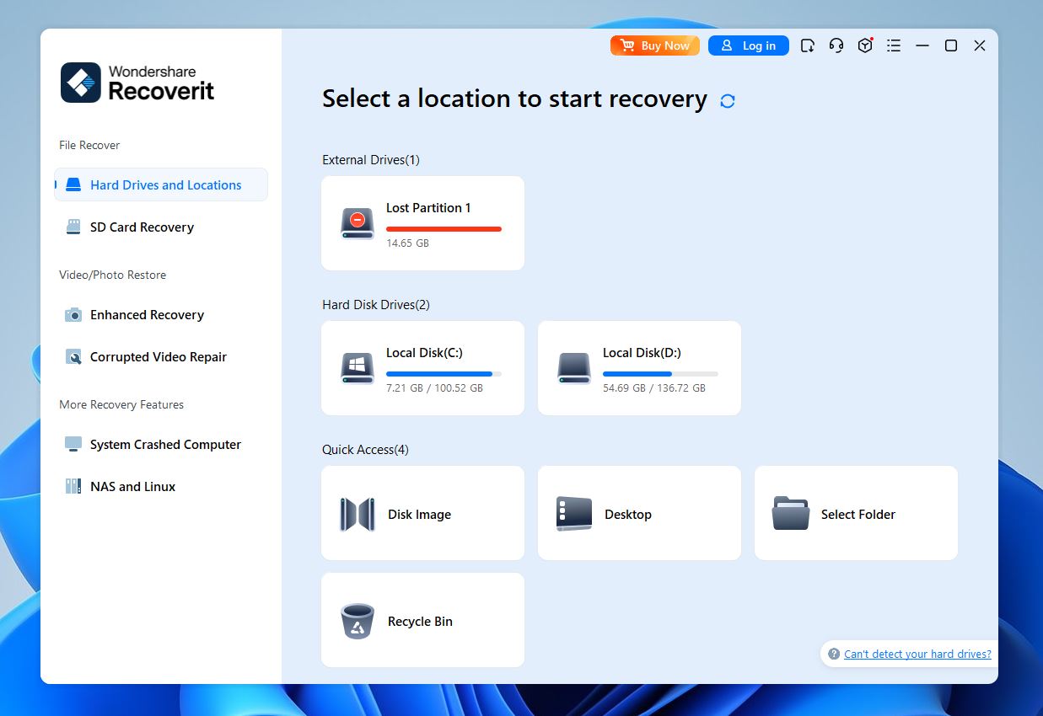Click the refresh locations icon beside the heading
The width and height of the screenshot is (1043, 716).
pos(728,101)
